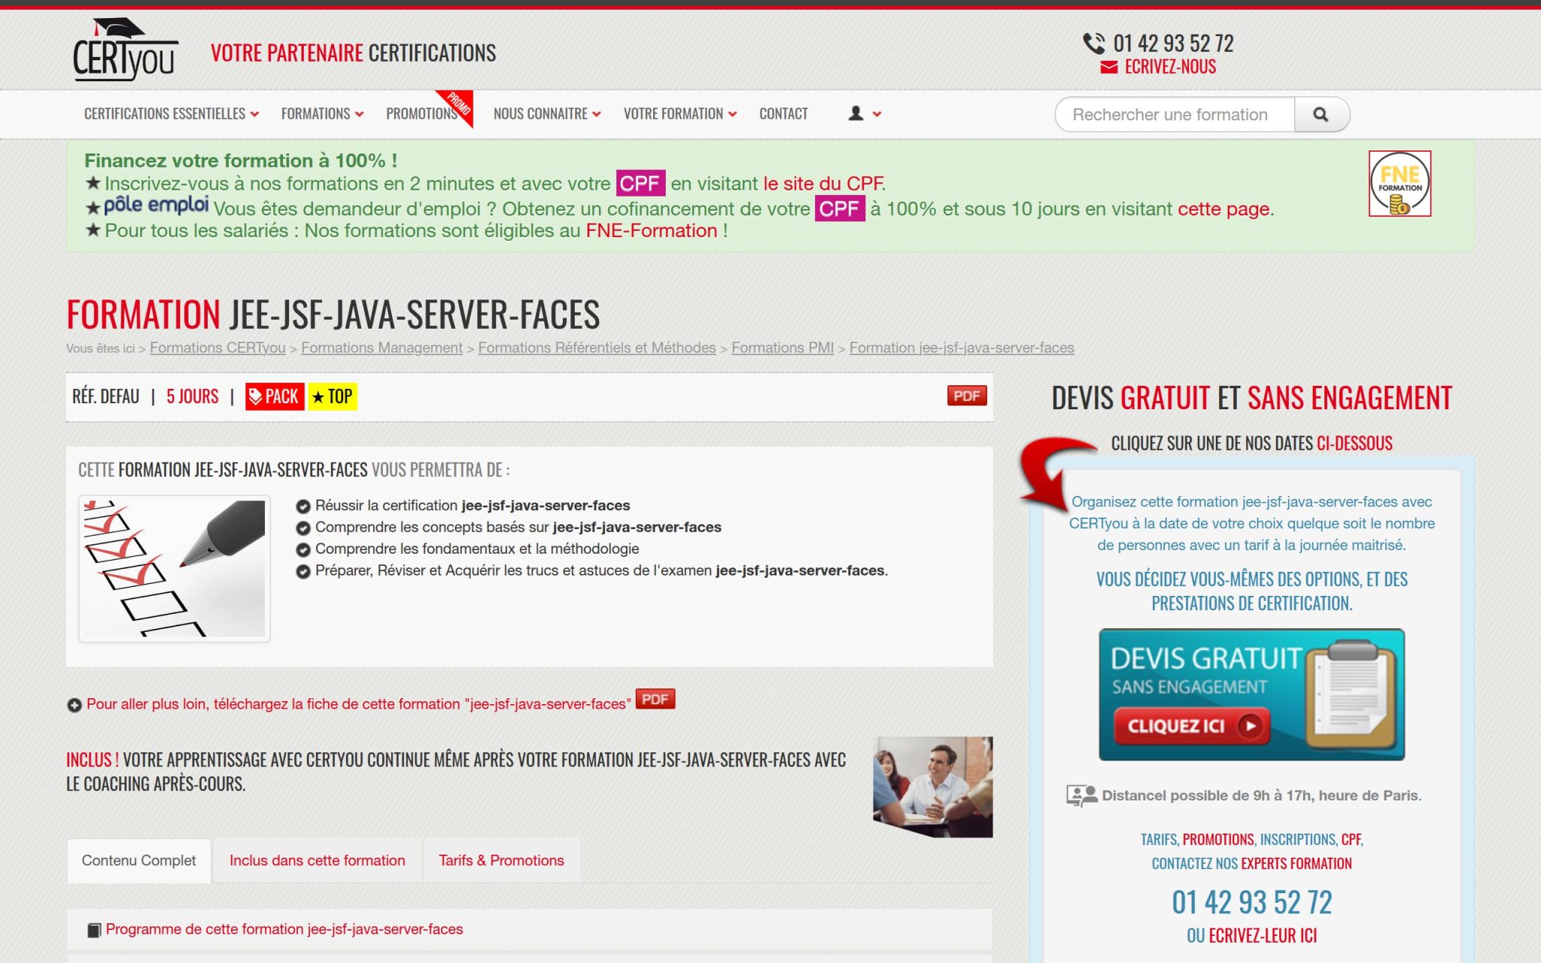
Task: Click the 'Réussir la certification' bullet item
Action: click(472, 506)
